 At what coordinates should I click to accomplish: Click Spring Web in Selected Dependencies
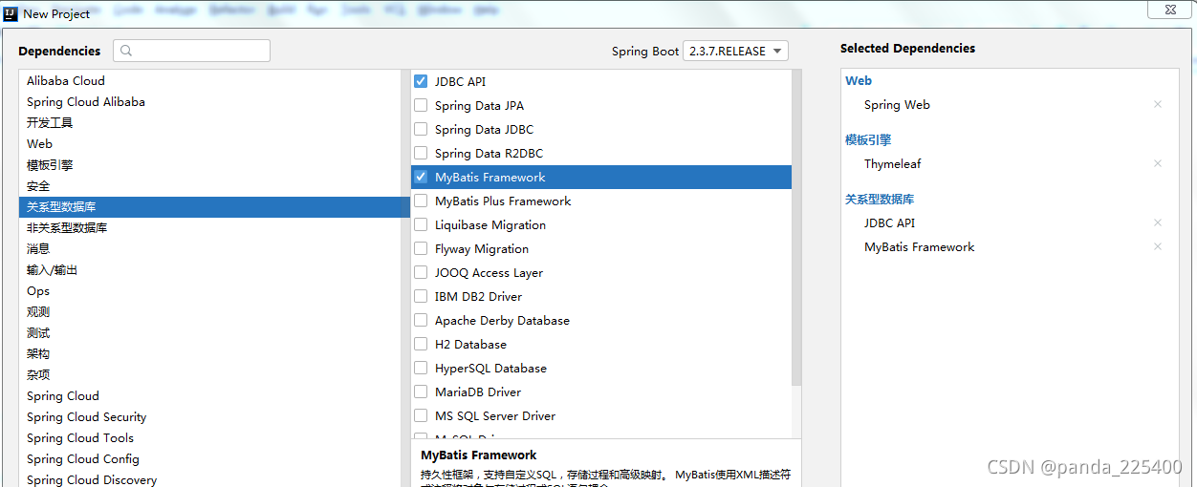tap(897, 105)
